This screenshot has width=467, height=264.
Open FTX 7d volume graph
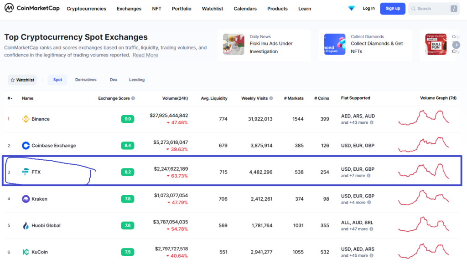click(x=424, y=171)
